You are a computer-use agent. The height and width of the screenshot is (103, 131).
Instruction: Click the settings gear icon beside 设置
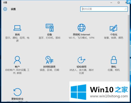pyautogui.click(x=5, y=9)
